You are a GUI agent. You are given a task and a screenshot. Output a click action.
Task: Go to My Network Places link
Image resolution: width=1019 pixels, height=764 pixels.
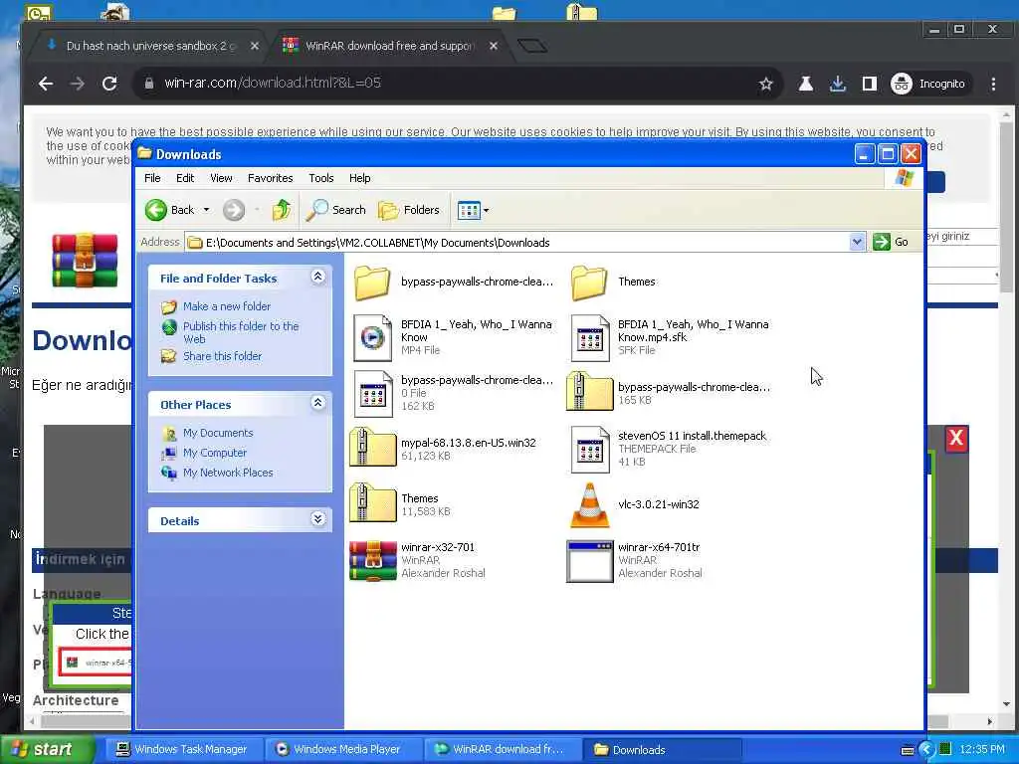pos(228,473)
